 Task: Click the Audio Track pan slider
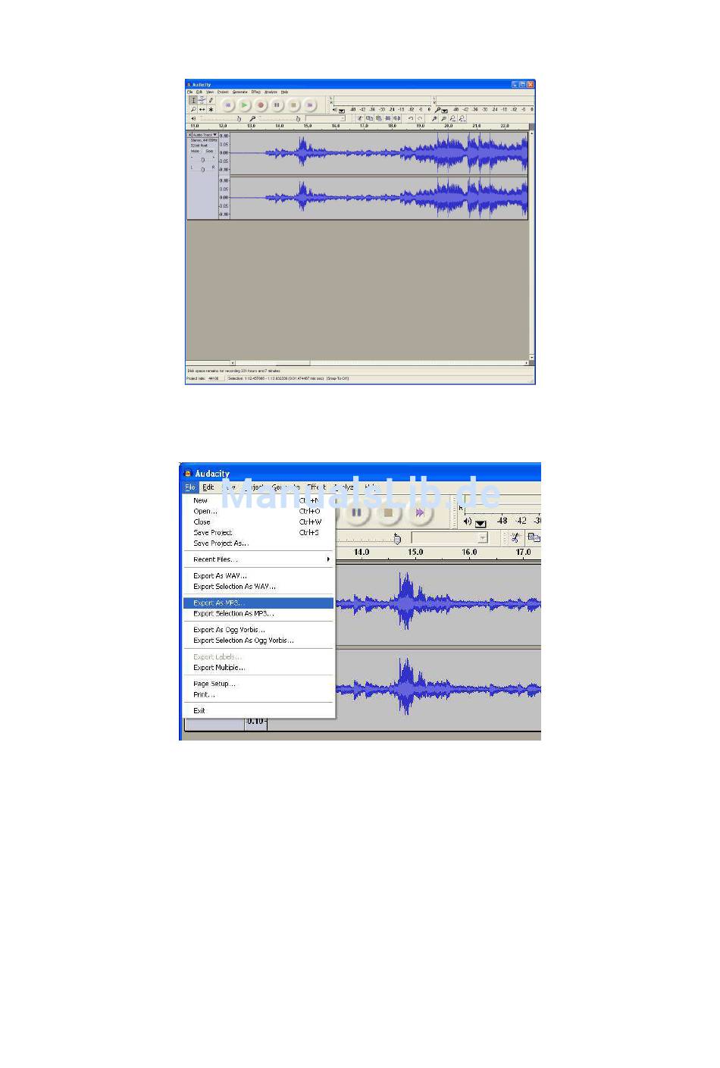pos(202,169)
